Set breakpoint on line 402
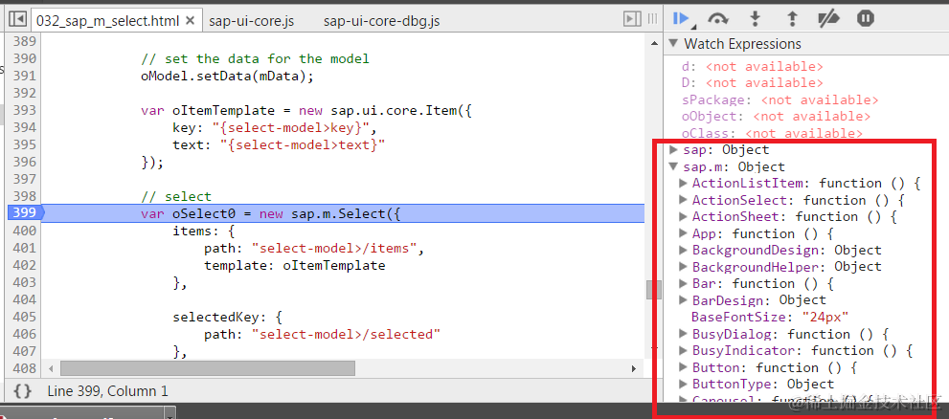949x419 pixels. pyautogui.click(x=25, y=265)
